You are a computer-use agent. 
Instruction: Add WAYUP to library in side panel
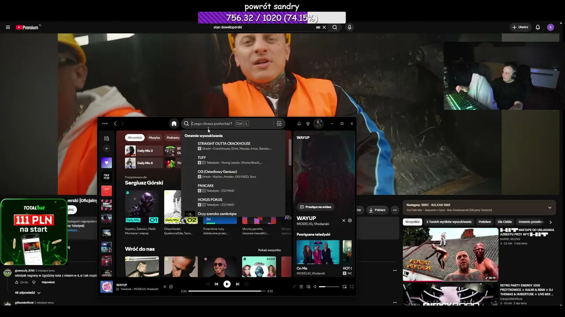350,221
